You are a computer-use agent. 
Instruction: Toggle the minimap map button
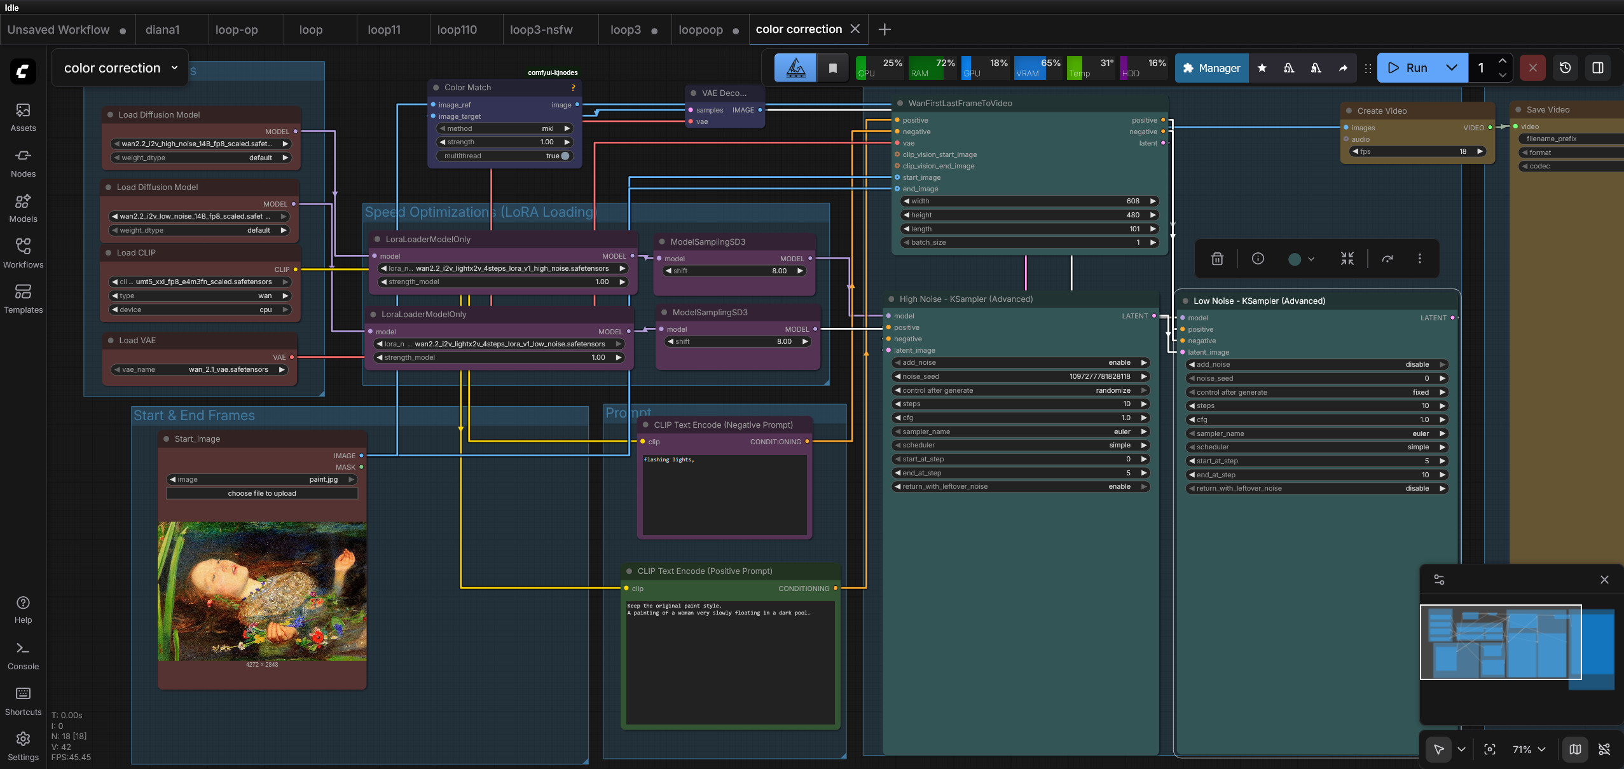[1575, 749]
